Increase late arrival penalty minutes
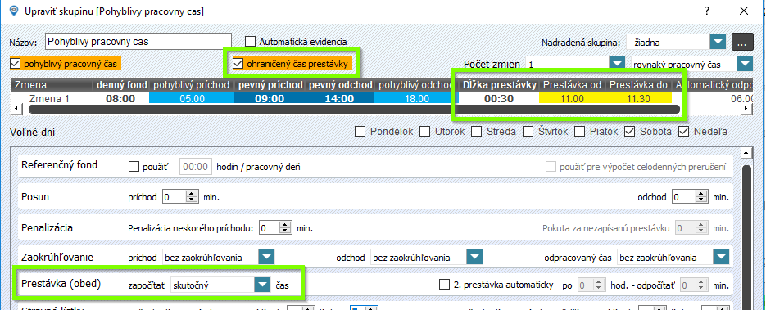 tap(285, 225)
